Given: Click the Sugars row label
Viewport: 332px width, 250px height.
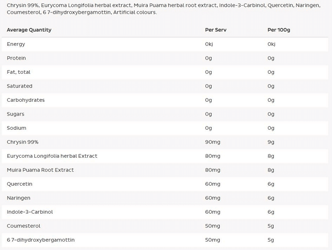Looking at the screenshot, I should coord(16,114).
